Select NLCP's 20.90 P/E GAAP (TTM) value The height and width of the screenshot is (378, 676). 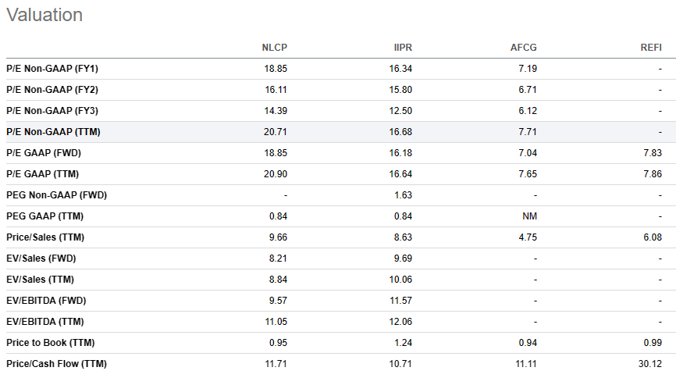[276, 174]
